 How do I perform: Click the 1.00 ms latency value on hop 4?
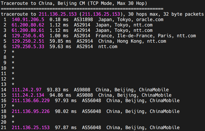tap(59, 36)
